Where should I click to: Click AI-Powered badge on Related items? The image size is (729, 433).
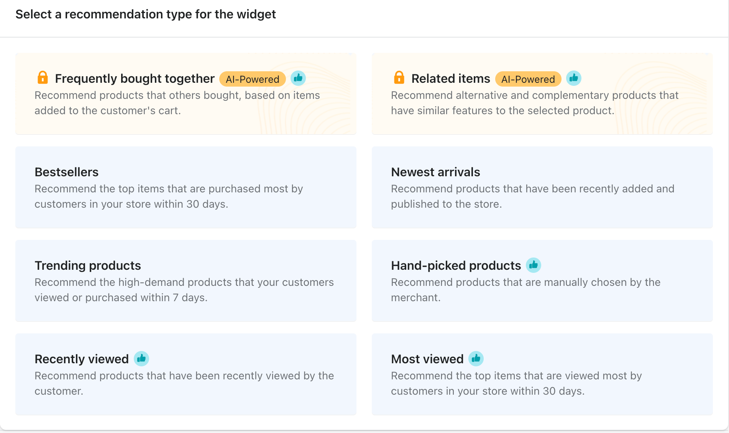[x=528, y=79]
